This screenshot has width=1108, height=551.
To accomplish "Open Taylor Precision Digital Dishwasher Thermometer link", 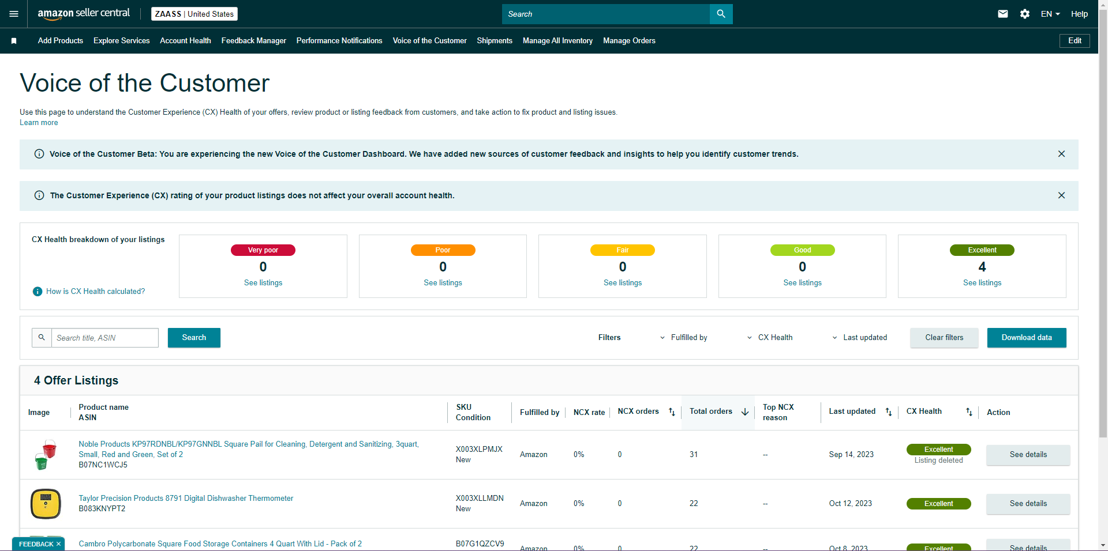I will coord(186,499).
